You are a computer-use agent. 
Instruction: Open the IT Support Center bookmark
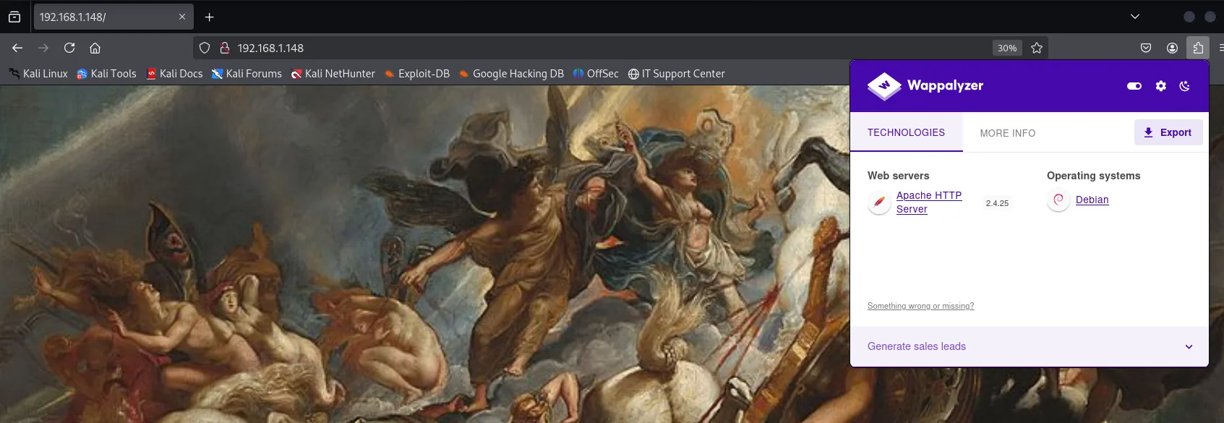tap(676, 74)
